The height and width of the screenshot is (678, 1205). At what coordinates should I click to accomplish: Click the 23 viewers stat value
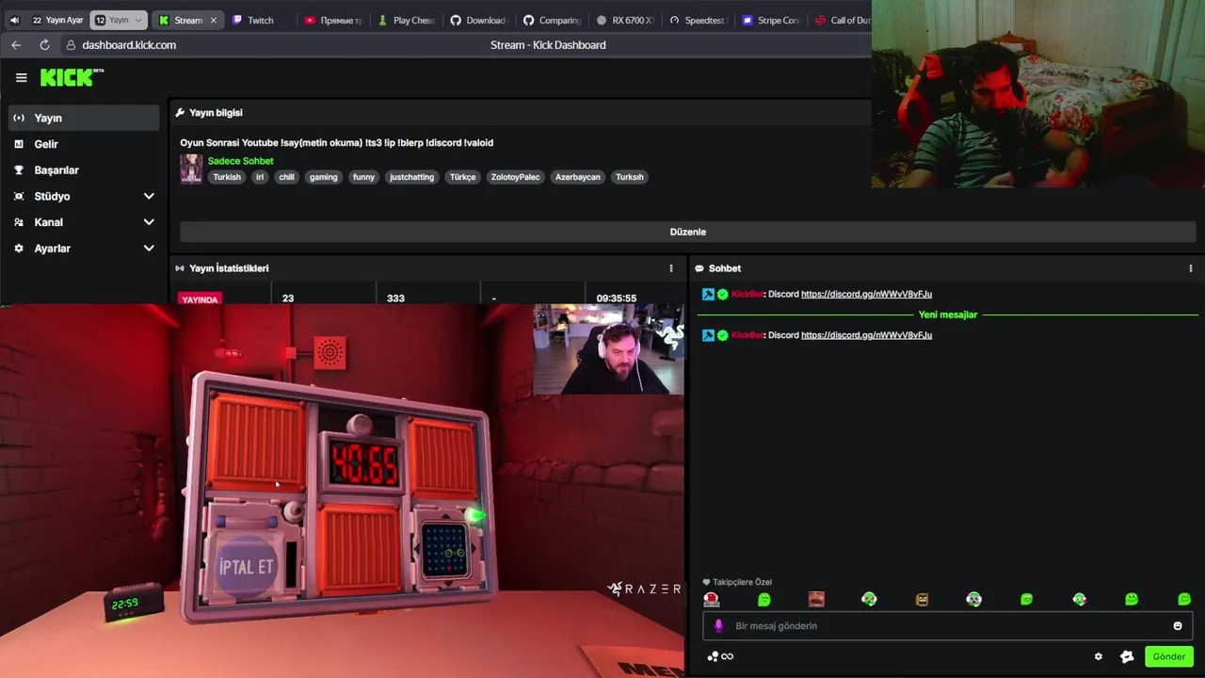288,299
